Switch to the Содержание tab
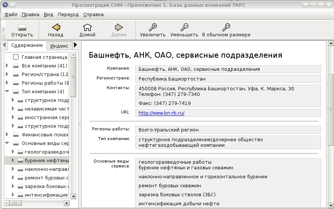The width and height of the screenshot is (334, 209). 27,45
